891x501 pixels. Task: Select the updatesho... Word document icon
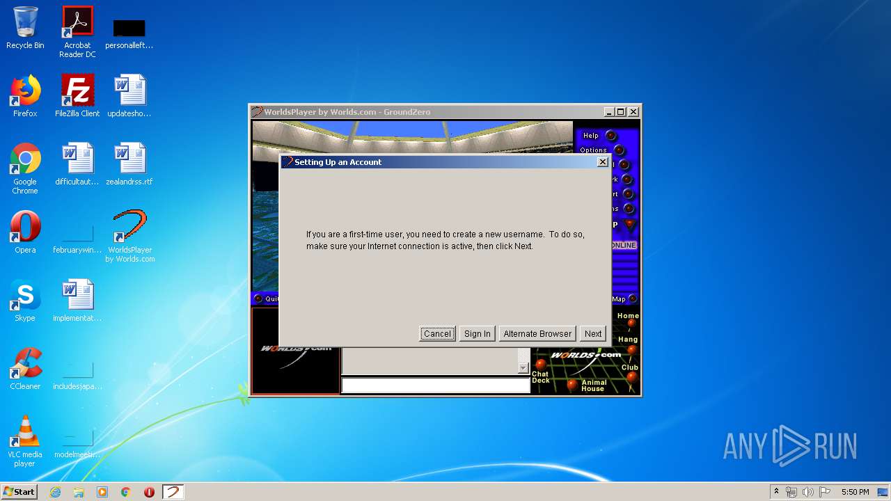[129, 96]
